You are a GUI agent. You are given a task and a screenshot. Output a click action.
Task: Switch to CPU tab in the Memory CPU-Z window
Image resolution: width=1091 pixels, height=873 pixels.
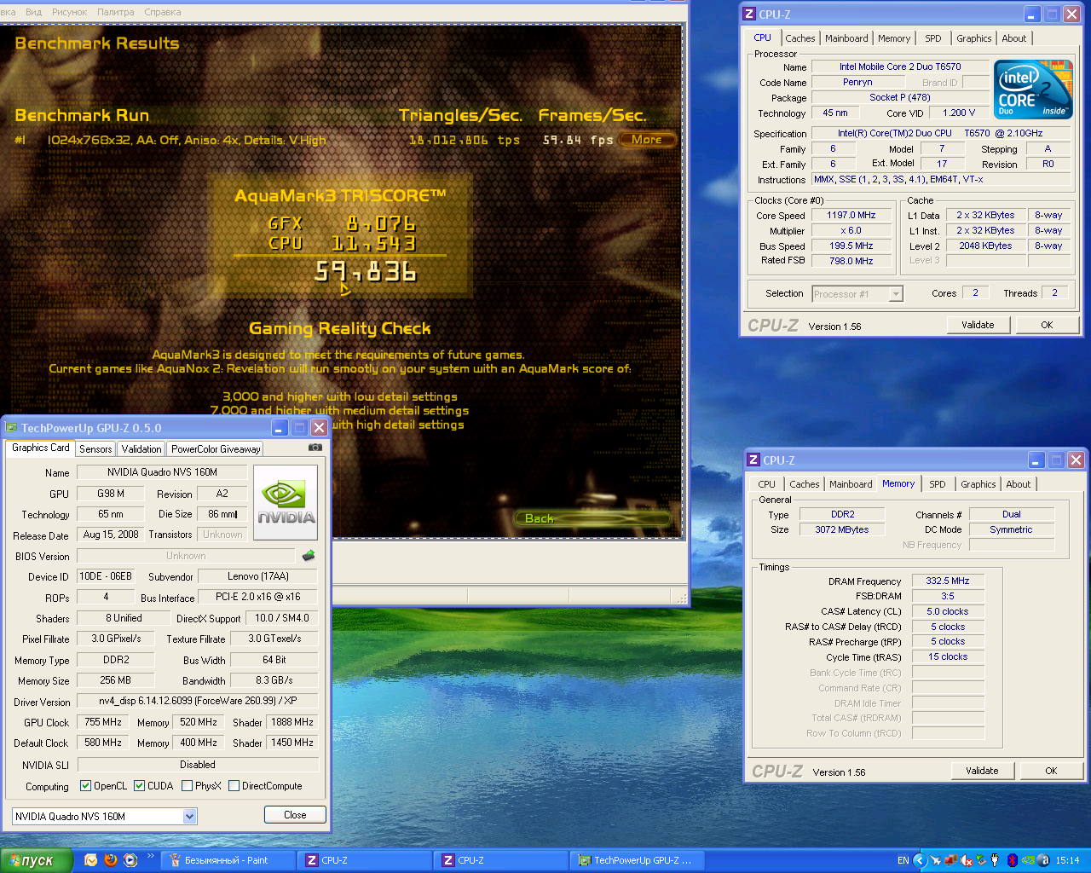click(767, 484)
